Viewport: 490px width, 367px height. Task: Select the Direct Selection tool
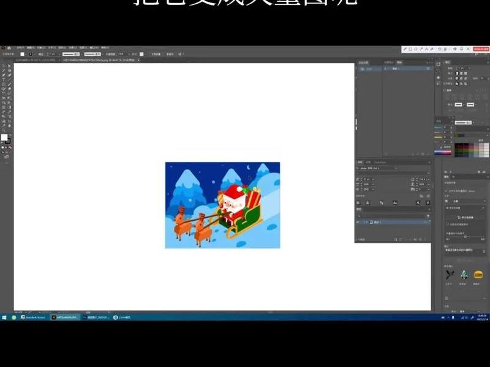point(9,66)
